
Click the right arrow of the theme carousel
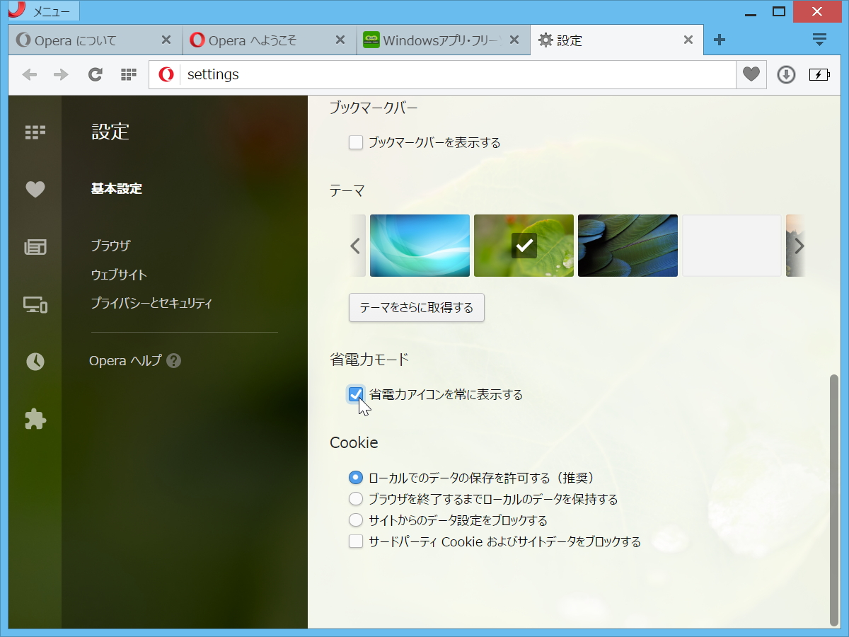(799, 245)
